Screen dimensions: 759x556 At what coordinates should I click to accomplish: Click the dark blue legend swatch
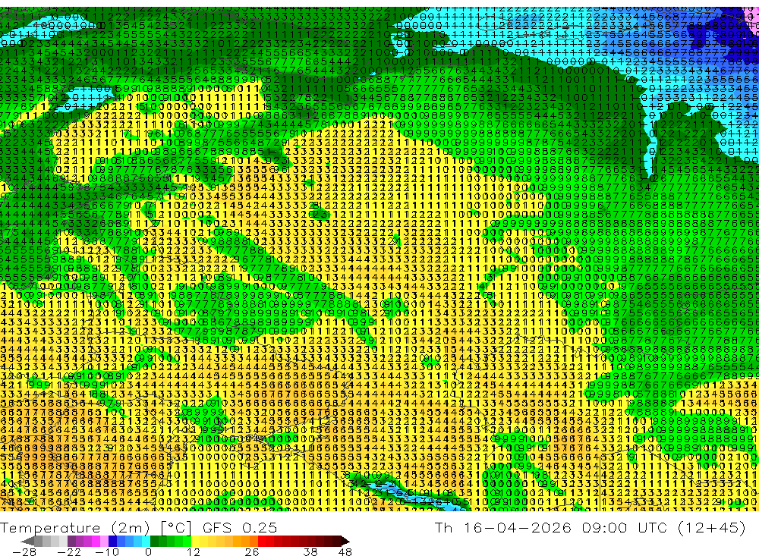click(112, 541)
